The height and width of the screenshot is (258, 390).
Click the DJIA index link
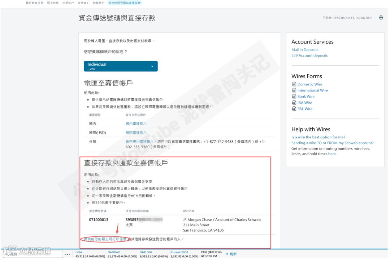tap(79, 252)
